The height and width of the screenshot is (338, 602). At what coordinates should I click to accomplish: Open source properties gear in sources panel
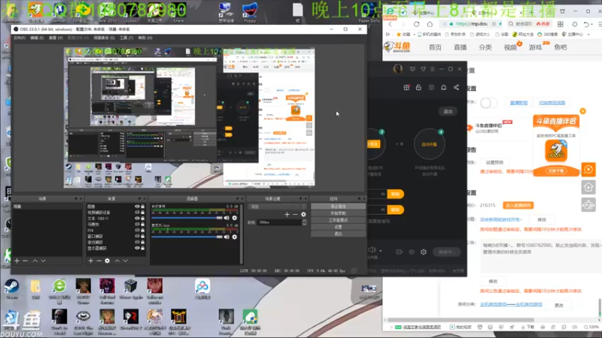pos(107,261)
